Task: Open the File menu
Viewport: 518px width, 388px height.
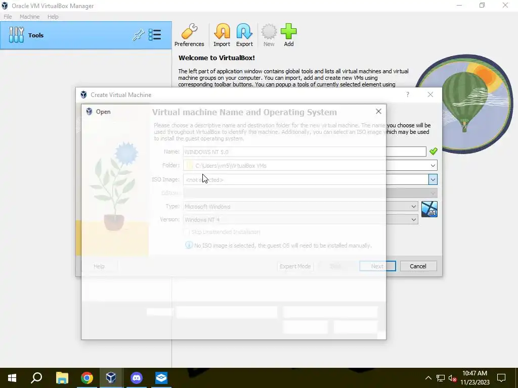Action: (x=8, y=17)
